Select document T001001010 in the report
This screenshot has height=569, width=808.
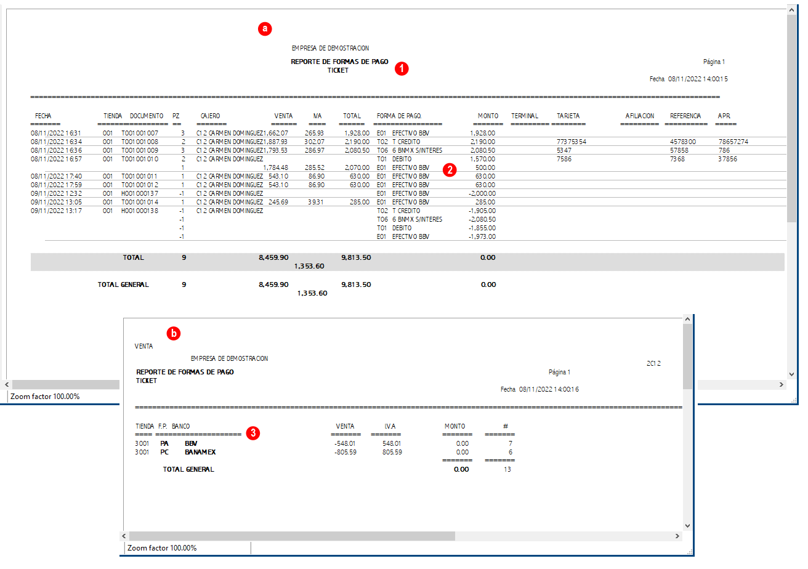[x=140, y=159]
